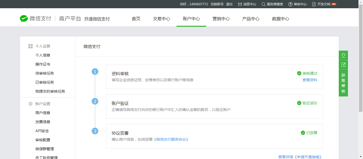Go to the 营销中心 tab
The width and height of the screenshot is (363, 159).
(221, 19)
